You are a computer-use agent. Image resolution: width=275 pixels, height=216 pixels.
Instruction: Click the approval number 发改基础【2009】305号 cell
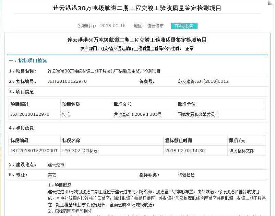tap(137, 114)
